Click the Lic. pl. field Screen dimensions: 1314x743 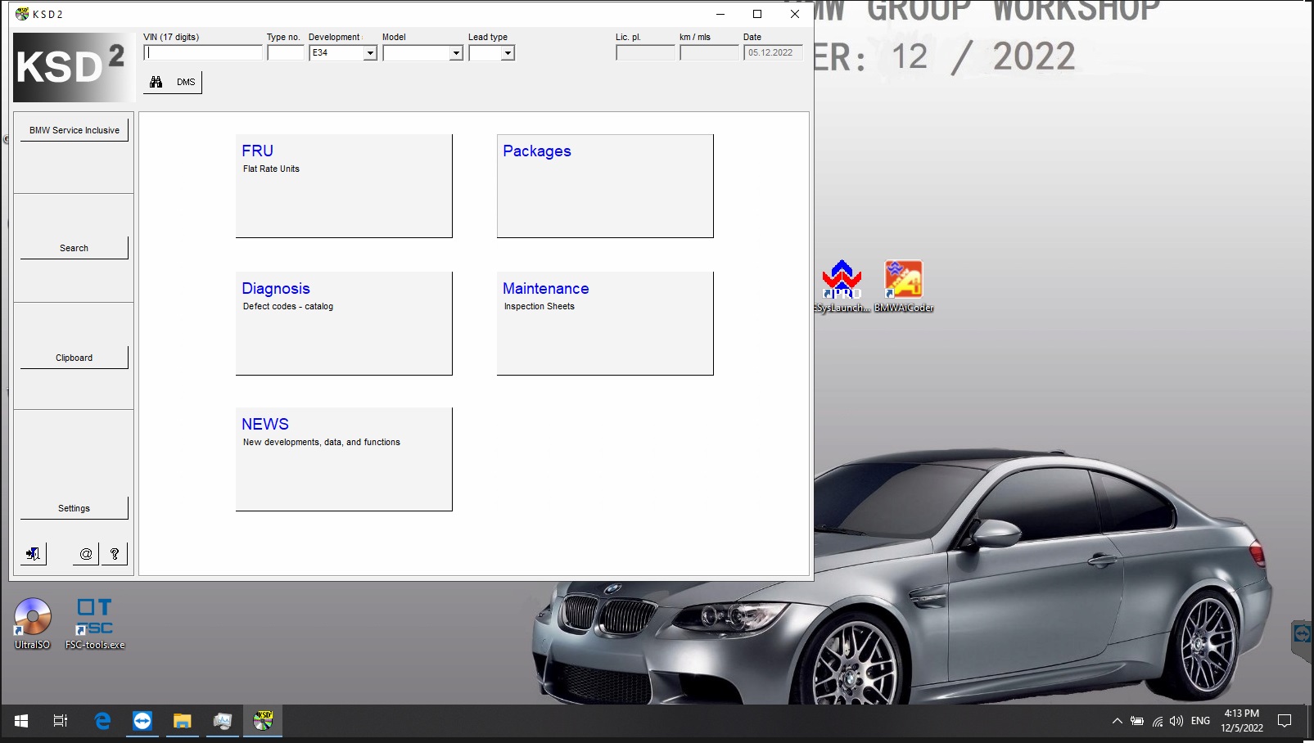[x=645, y=52]
